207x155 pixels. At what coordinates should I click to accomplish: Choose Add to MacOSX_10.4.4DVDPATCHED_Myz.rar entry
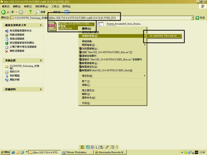pyautogui.click(x=113, y=52)
